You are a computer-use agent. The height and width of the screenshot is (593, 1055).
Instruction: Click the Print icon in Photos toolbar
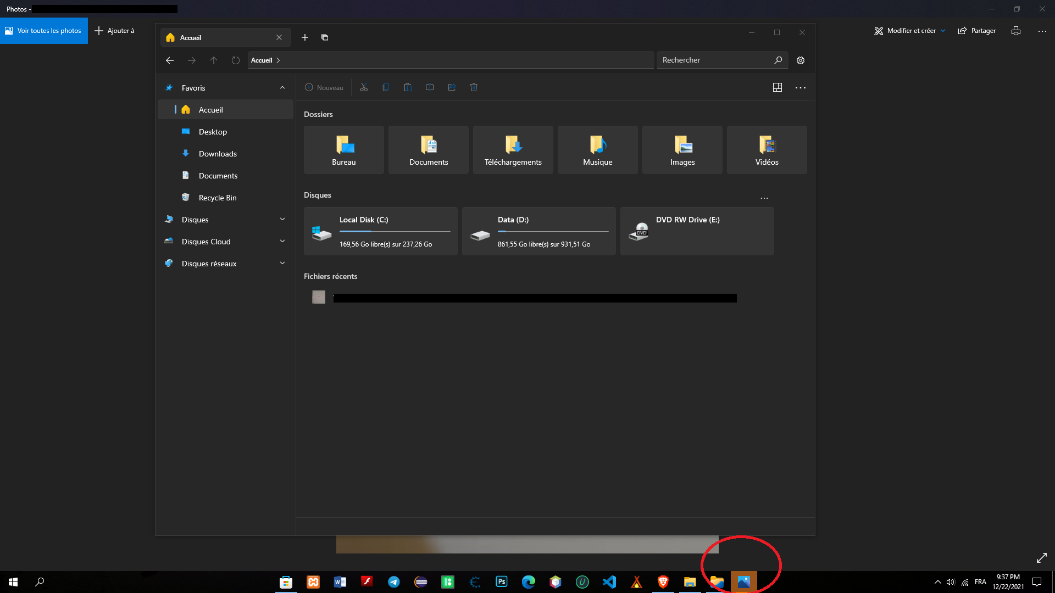(1016, 31)
